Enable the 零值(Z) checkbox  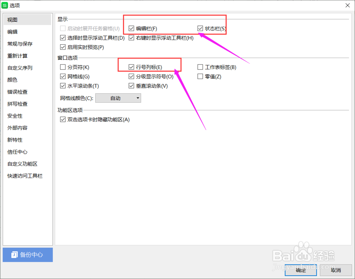pyautogui.click(x=200, y=76)
